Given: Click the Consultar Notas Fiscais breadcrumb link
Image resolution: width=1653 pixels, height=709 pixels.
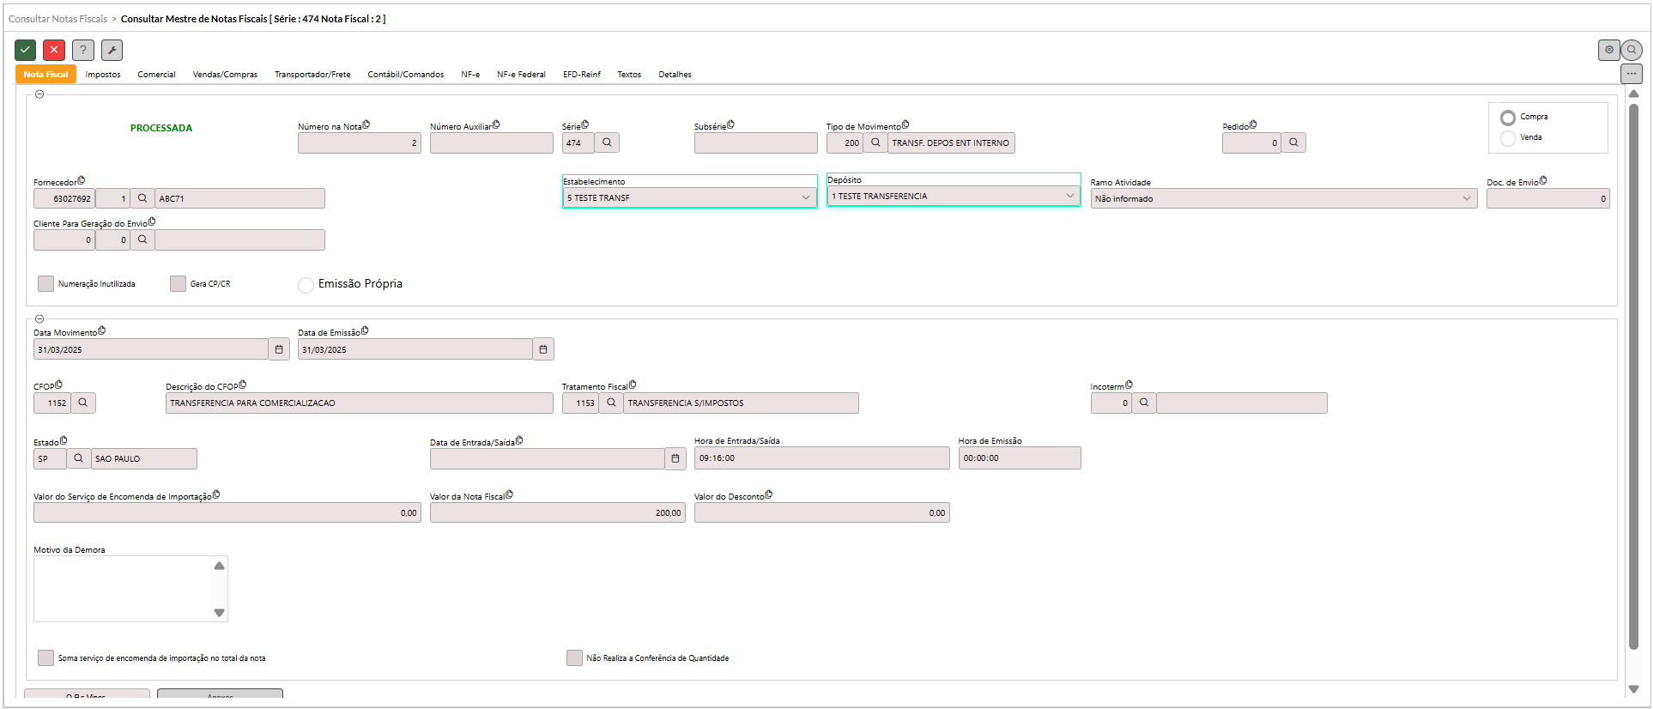Looking at the screenshot, I should pyautogui.click(x=58, y=19).
